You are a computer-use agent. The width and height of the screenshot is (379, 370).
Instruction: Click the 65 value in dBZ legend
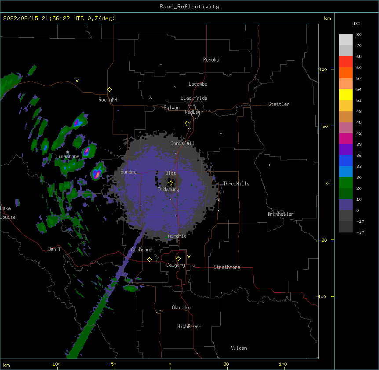click(359, 57)
